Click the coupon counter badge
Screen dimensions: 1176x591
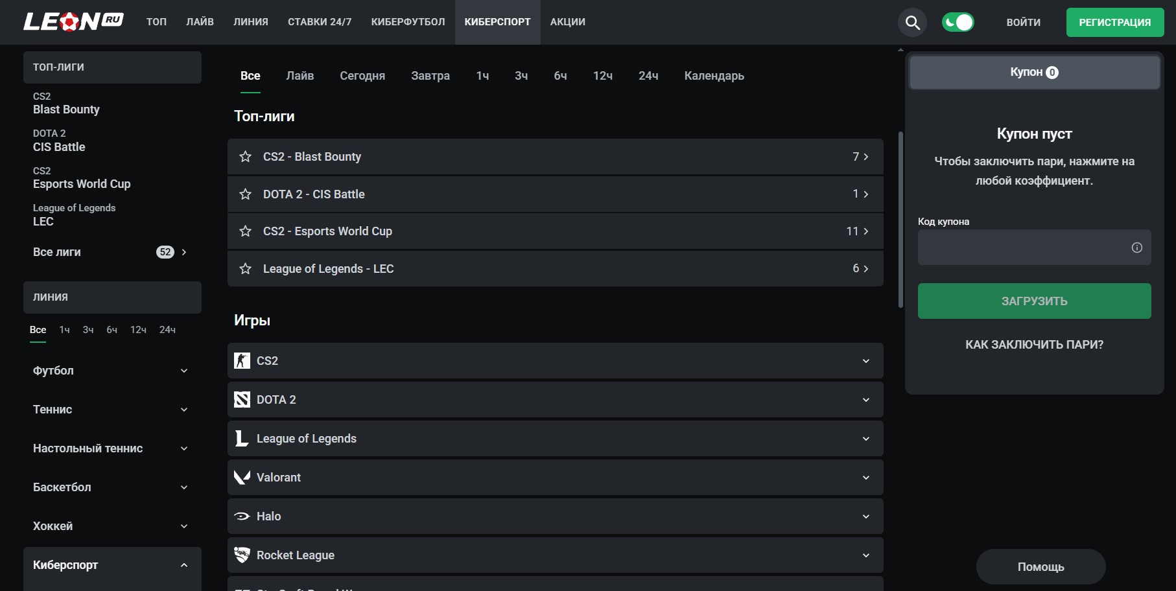(1052, 73)
